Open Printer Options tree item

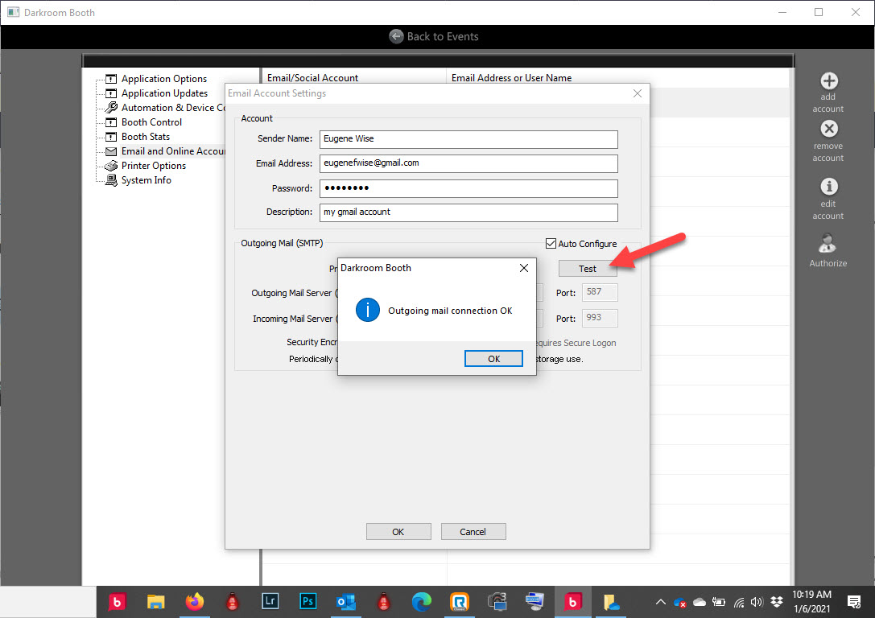(x=154, y=166)
